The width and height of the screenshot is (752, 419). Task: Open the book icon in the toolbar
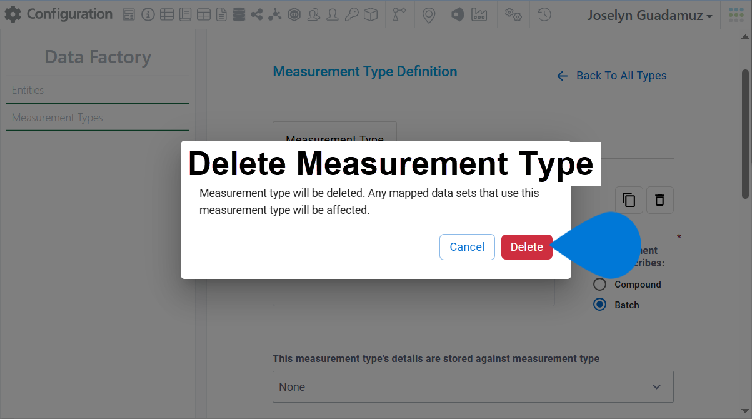pos(186,15)
